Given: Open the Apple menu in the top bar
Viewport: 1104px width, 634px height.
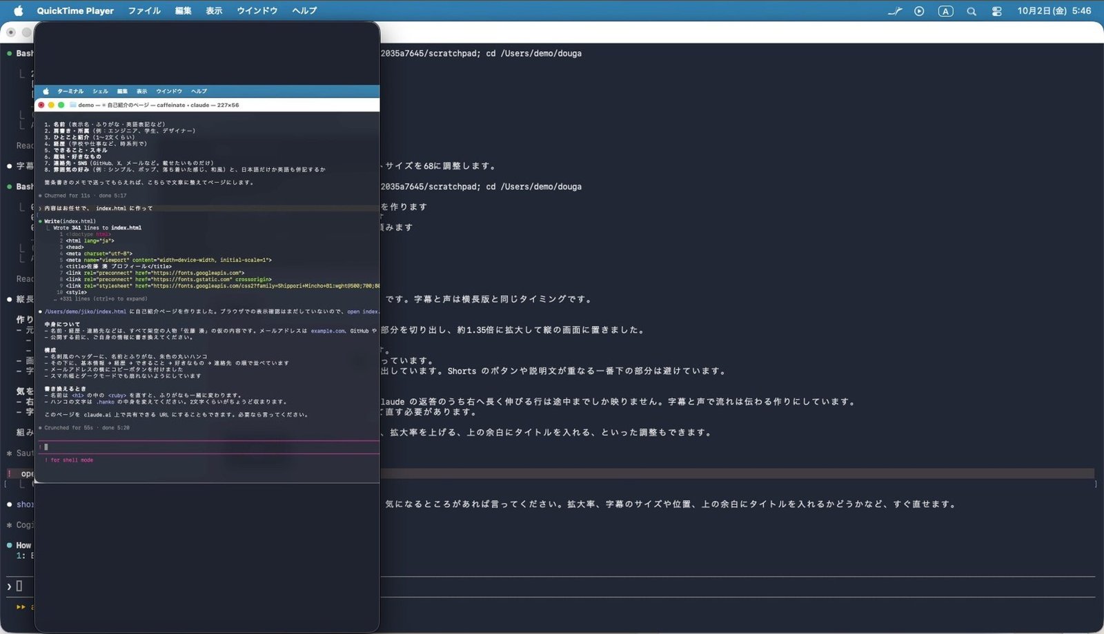Looking at the screenshot, I should pos(18,10).
